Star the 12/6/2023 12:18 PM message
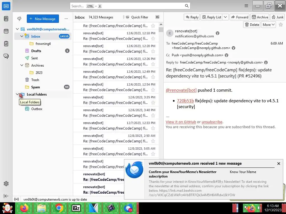 (x=153, y=38)
